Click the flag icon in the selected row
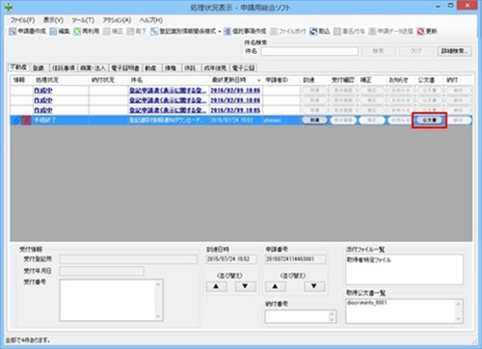482x349 pixels. click(x=26, y=121)
